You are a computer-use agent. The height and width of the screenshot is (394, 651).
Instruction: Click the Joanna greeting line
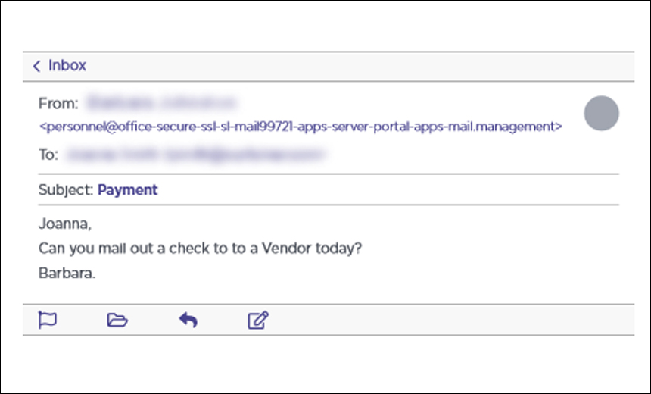point(65,224)
